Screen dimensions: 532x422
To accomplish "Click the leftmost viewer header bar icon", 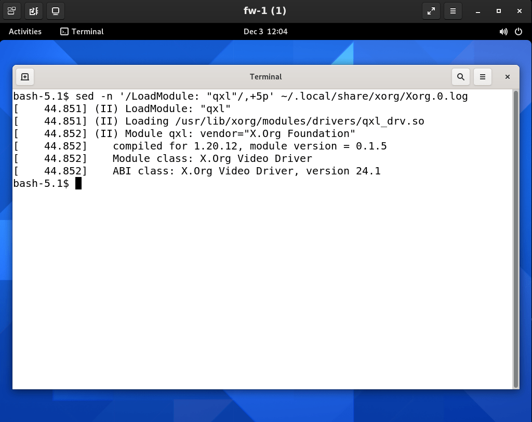I will coord(11,11).
